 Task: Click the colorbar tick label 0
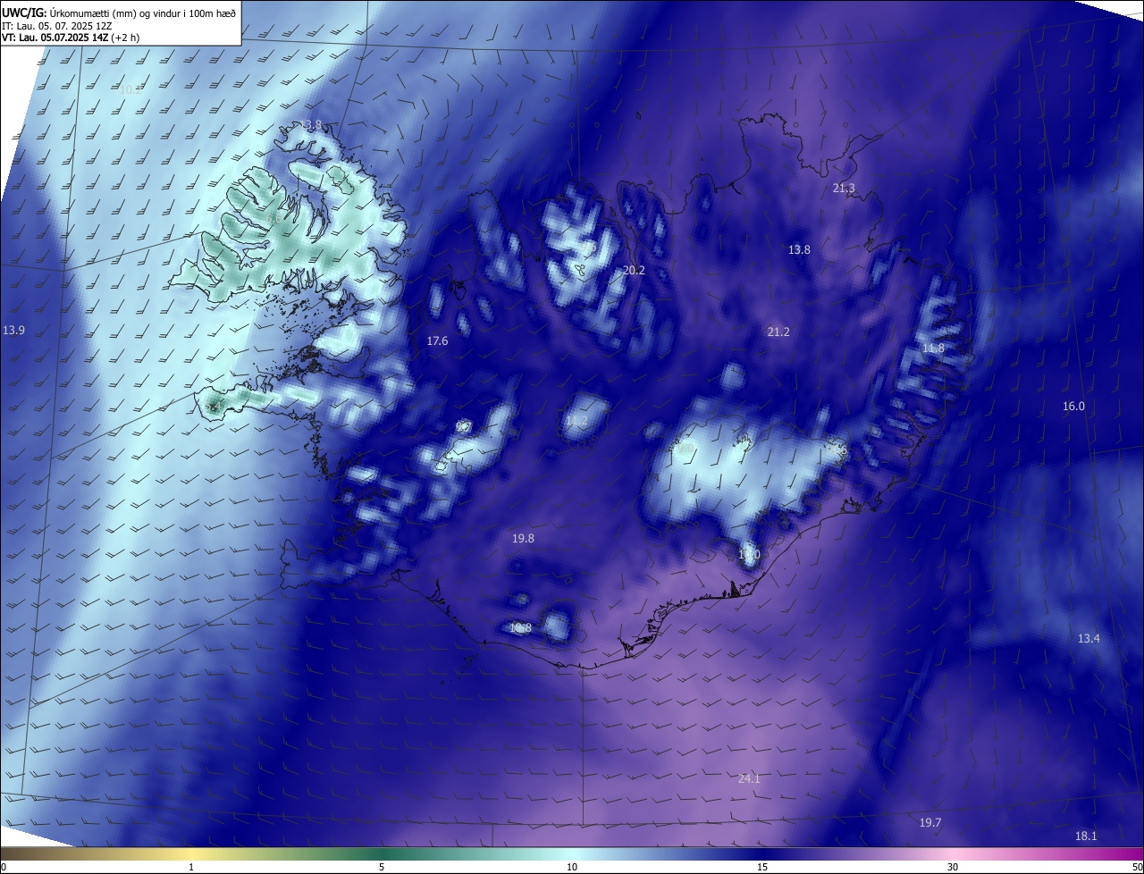[4, 867]
